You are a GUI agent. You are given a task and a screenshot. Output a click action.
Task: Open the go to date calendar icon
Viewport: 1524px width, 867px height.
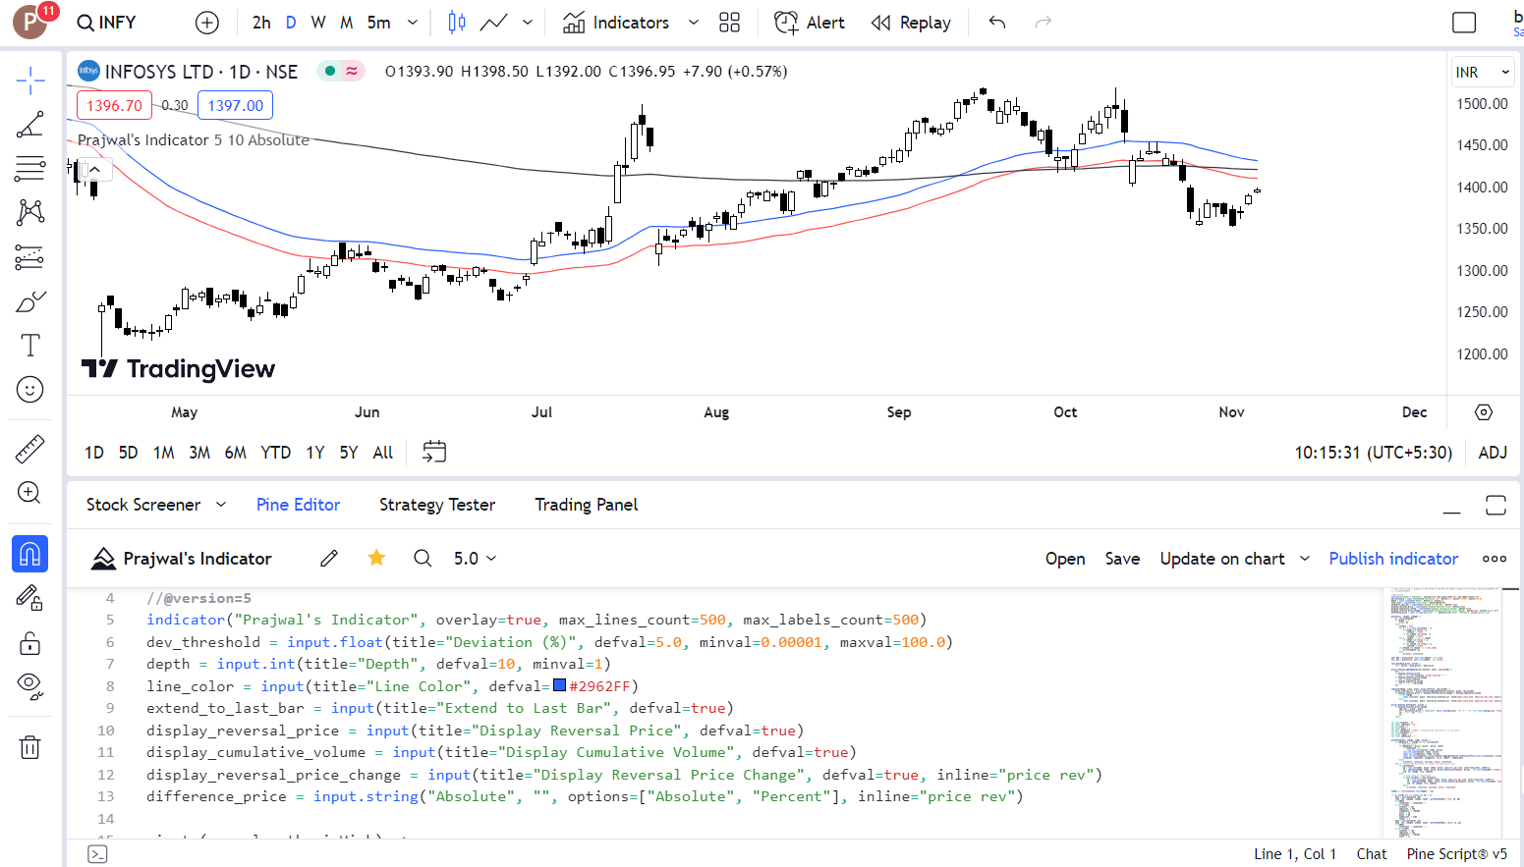point(434,452)
